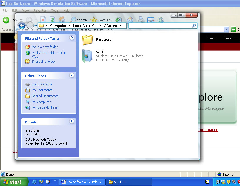Screen dimensions: 240x186
Task: Switch to the Lee-Soft.com taskbar window button
Action: point(82,182)
